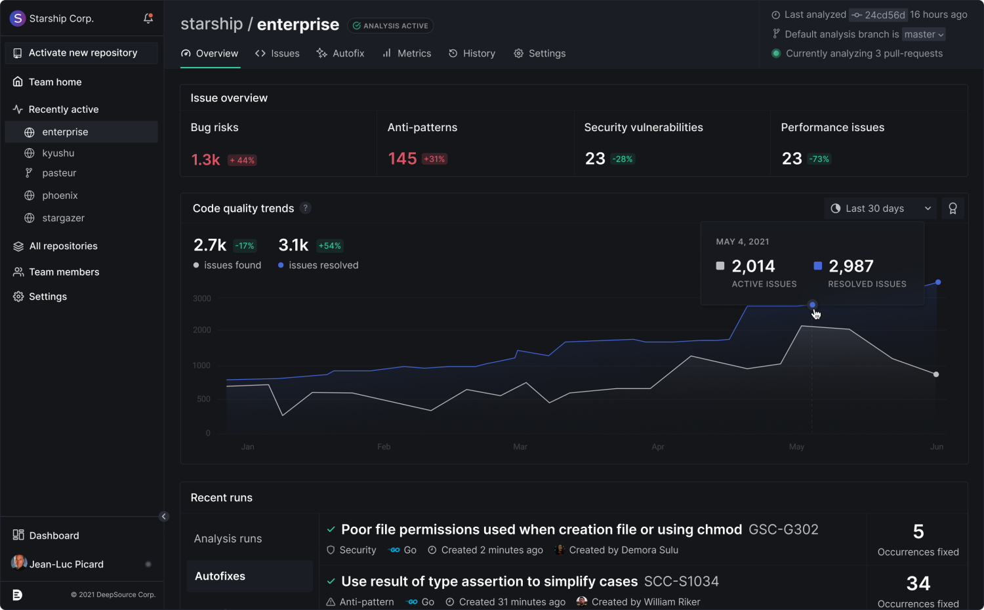Switch to the Metrics tab

(407, 53)
